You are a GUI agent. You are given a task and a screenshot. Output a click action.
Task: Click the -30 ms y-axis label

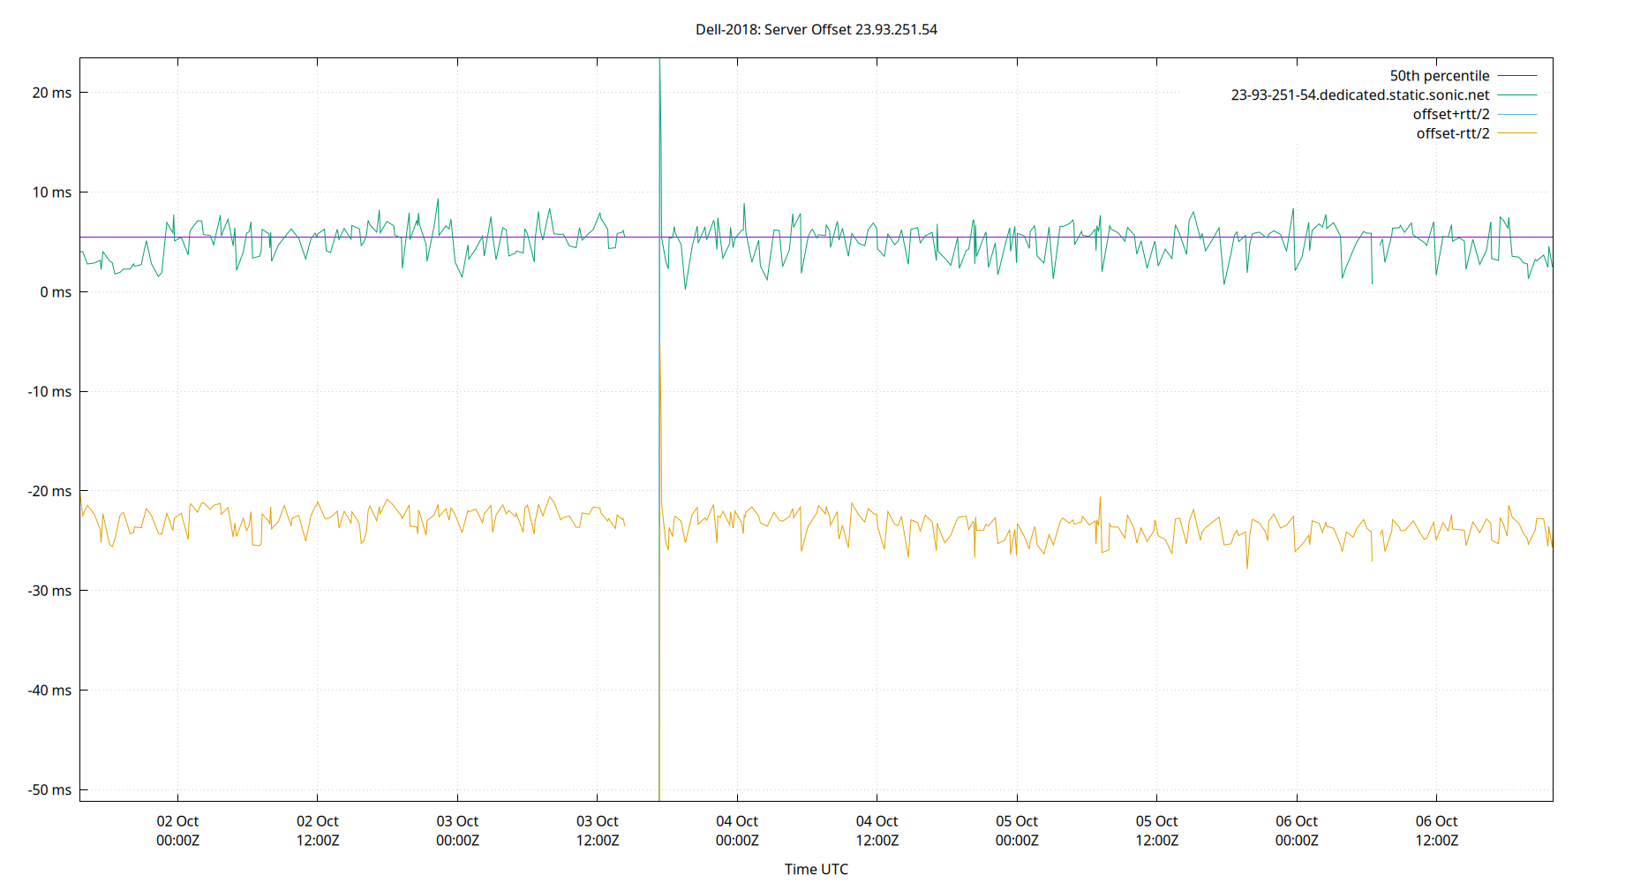[x=49, y=591]
